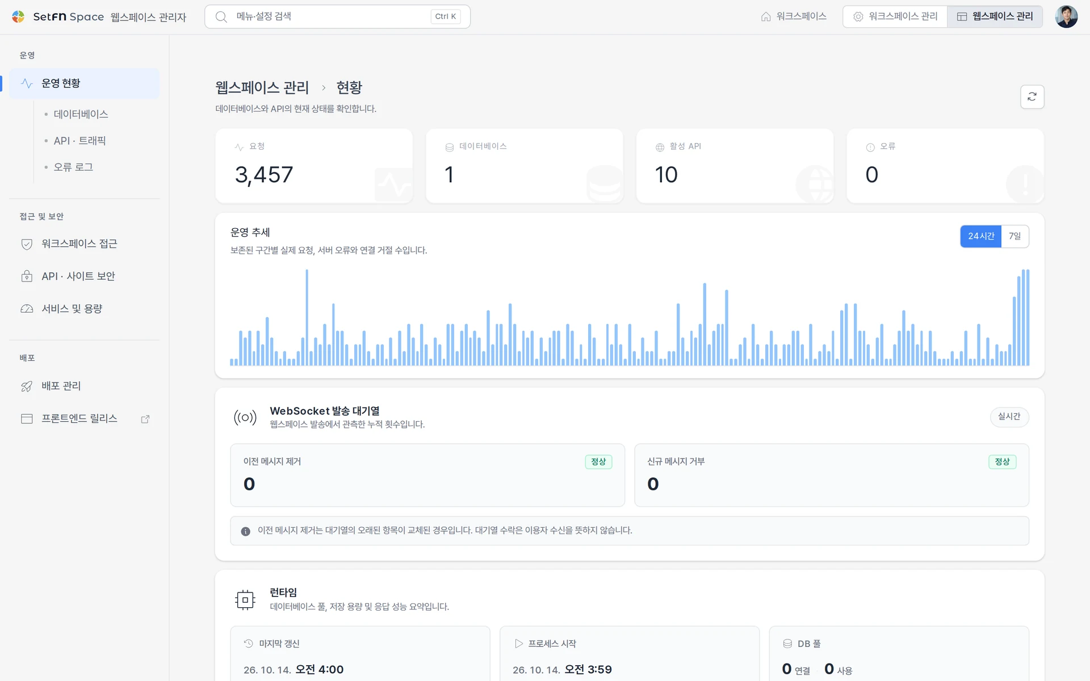Click the database icon on 데이터베이스 card

450,147
